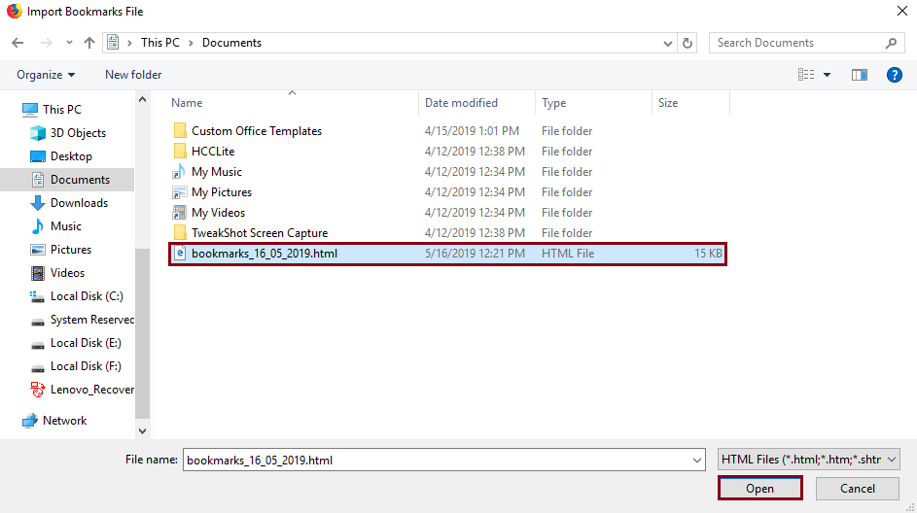The height and width of the screenshot is (513, 917).
Task: Select Documents in the sidebar
Action: point(80,180)
